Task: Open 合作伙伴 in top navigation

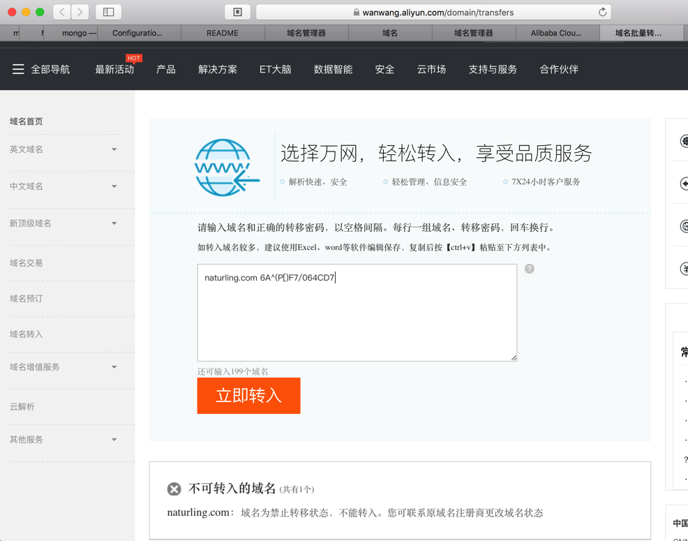Action: [x=559, y=69]
